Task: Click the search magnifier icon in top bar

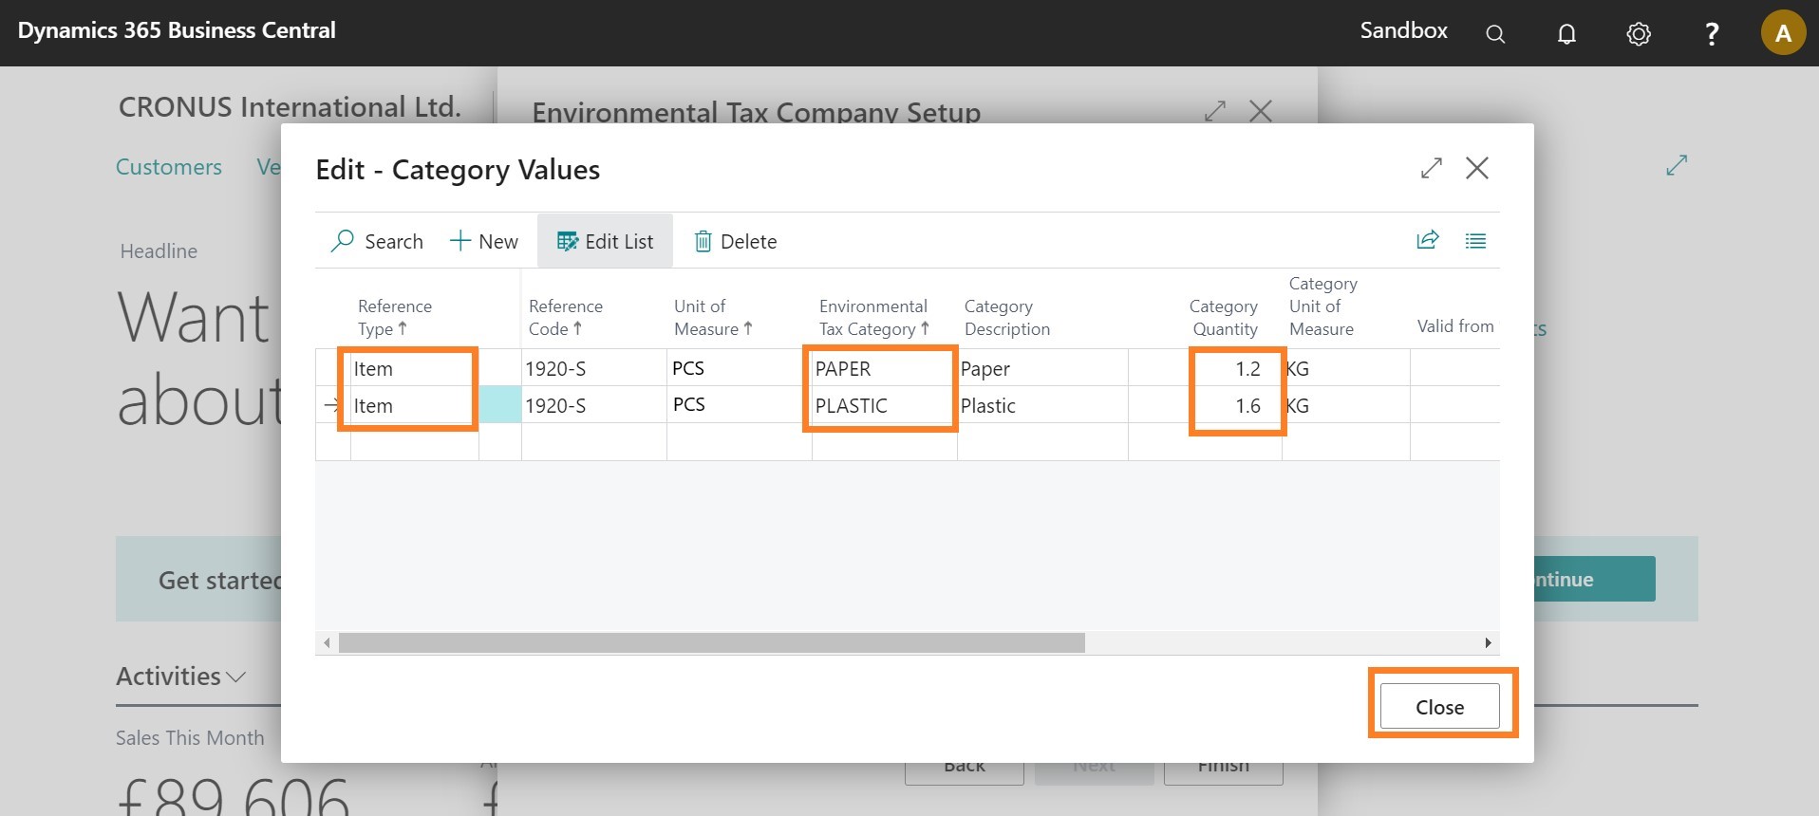Action: pos(1495,34)
